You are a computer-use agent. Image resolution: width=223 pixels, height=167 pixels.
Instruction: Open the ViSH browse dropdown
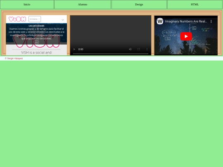click(35, 19)
